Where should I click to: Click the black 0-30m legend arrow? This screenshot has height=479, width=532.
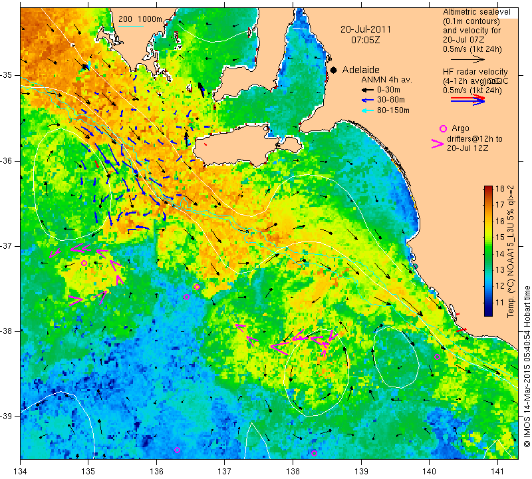(367, 90)
